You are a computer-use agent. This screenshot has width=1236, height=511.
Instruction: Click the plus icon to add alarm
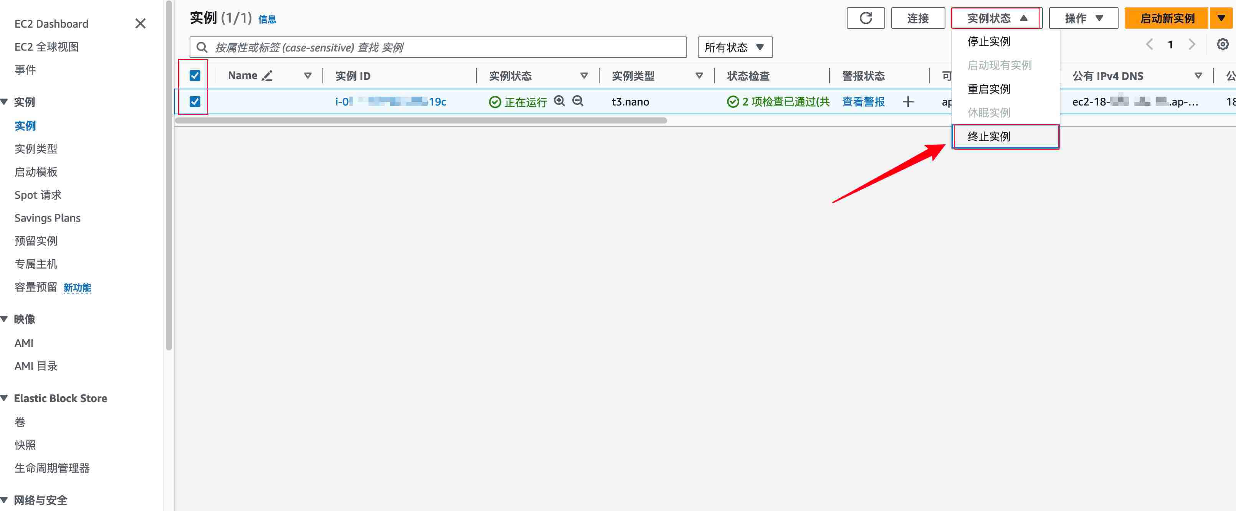[908, 102]
